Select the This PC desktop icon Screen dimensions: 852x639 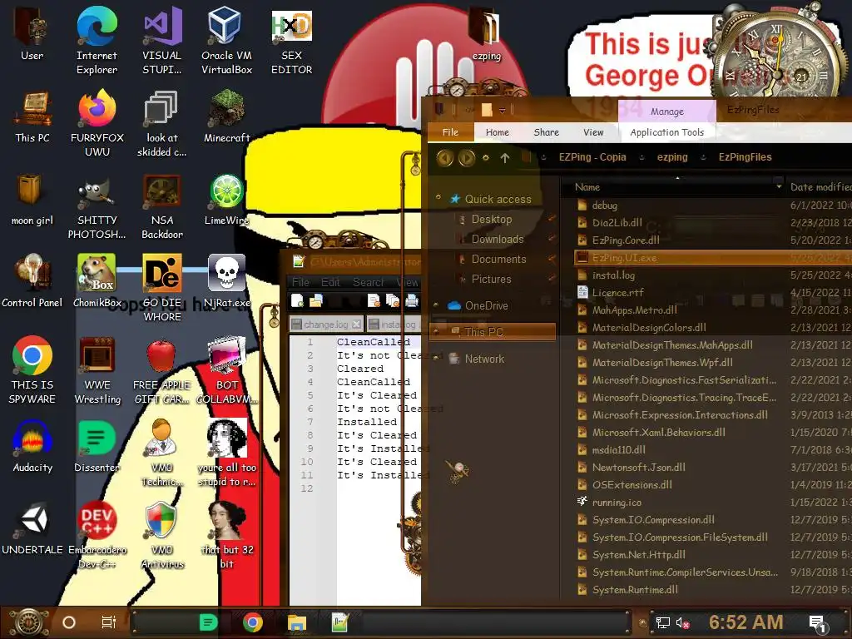click(32, 116)
